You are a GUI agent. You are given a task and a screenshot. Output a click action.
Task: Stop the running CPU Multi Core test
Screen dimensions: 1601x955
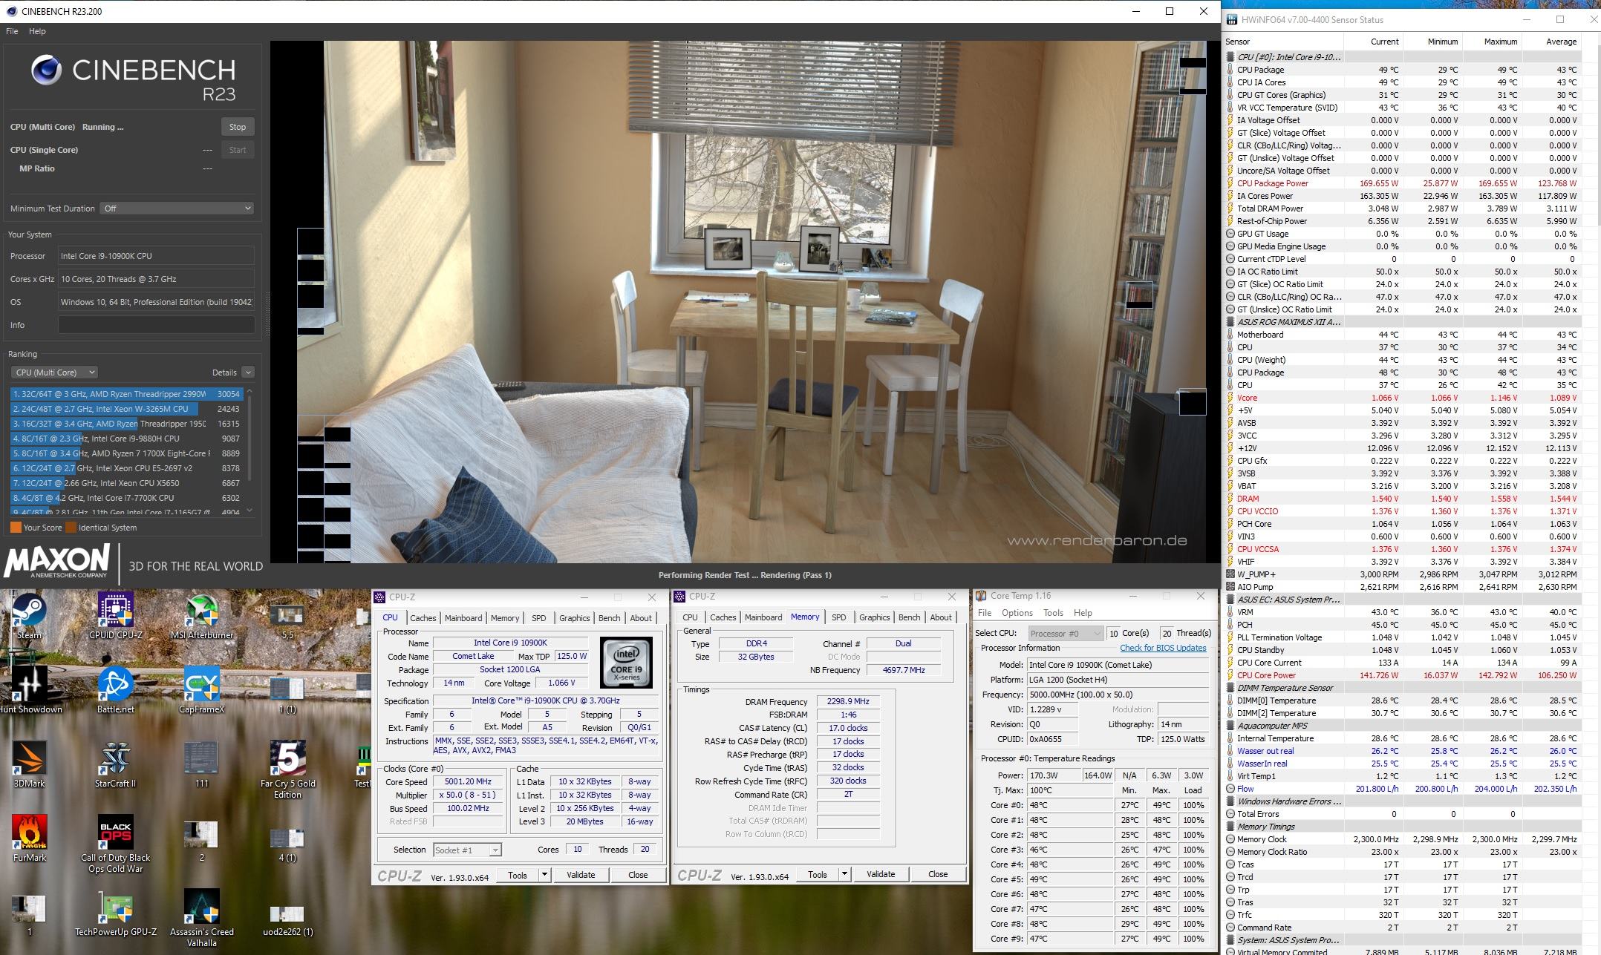tap(238, 127)
